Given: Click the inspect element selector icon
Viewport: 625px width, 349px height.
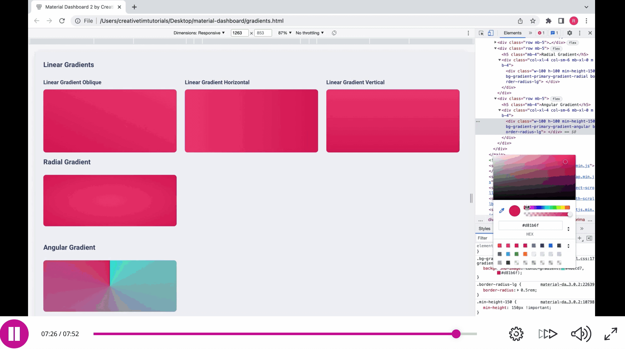Looking at the screenshot, I should tap(481, 33).
